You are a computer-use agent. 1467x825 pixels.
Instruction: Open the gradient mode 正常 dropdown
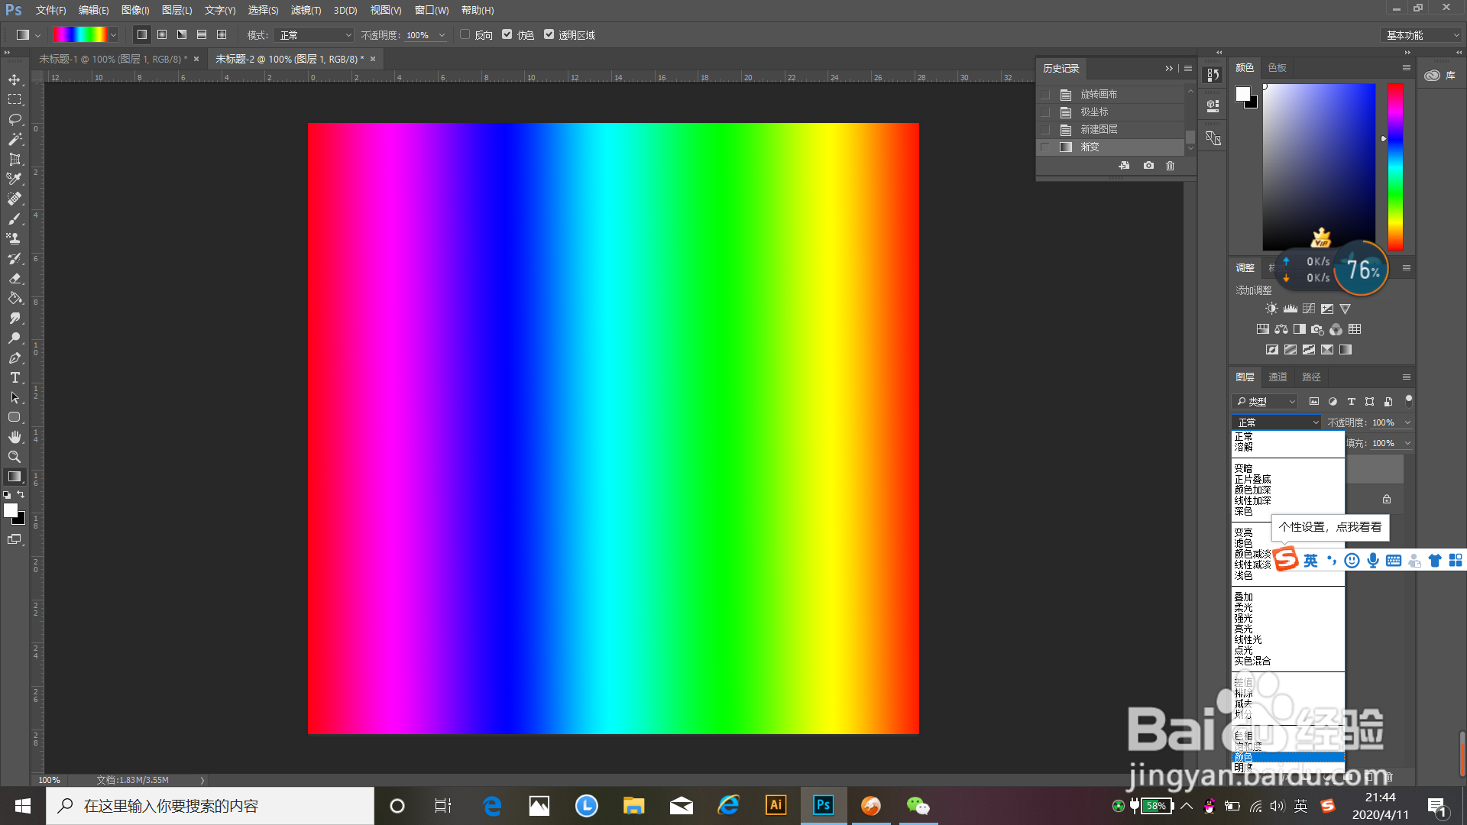click(315, 35)
